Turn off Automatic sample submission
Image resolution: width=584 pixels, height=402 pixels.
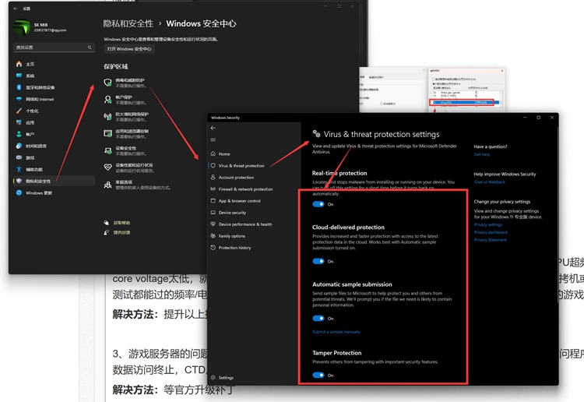(x=318, y=318)
